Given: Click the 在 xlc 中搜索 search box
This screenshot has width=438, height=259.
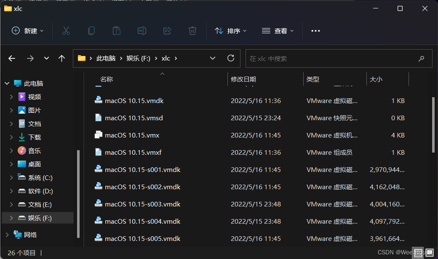Looking at the screenshot, I should point(339,58).
